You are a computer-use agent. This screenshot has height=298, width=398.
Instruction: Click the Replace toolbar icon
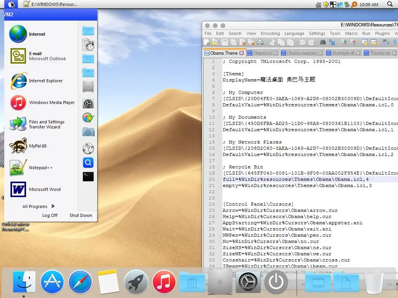[332, 42]
